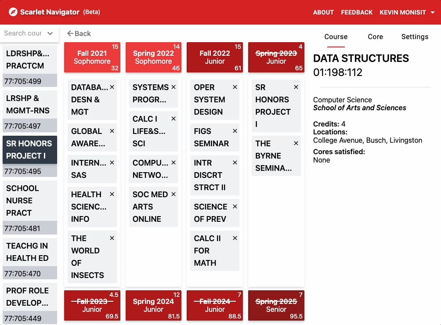Select Spring 2024 Junior semester header
Viewport: 441px width, 325px height.
tap(154, 306)
